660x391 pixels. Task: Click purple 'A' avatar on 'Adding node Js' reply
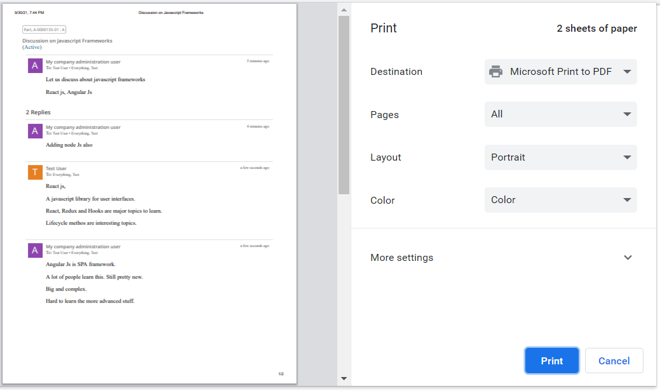pyautogui.click(x=35, y=131)
